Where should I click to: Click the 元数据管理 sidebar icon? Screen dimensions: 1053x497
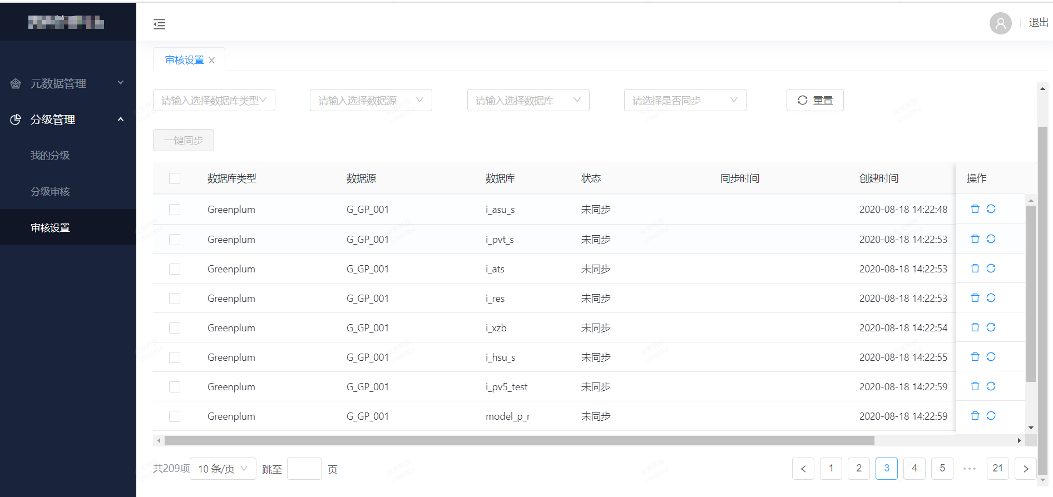pos(16,83)
